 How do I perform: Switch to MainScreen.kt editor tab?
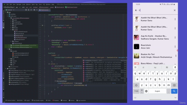(x=45, y=10)
